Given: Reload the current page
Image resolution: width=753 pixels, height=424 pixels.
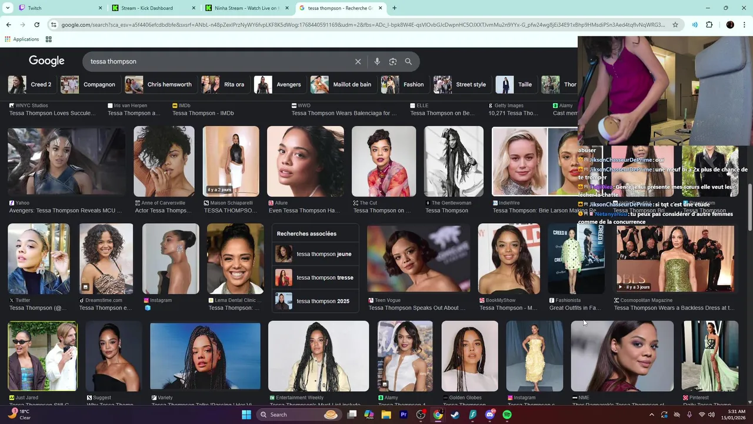Looking at the screenshot, I should point(36,25).
